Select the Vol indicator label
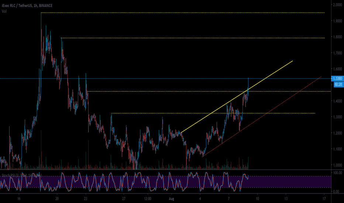Viewport: 344px width, 203px height. click(x=4, y=11)
